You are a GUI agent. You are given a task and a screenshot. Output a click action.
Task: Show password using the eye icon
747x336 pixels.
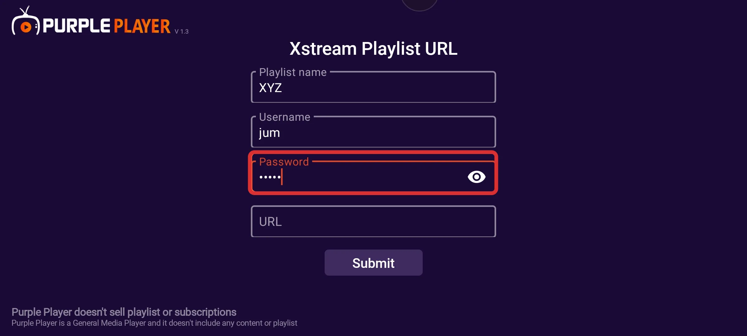tap(476, 177)
